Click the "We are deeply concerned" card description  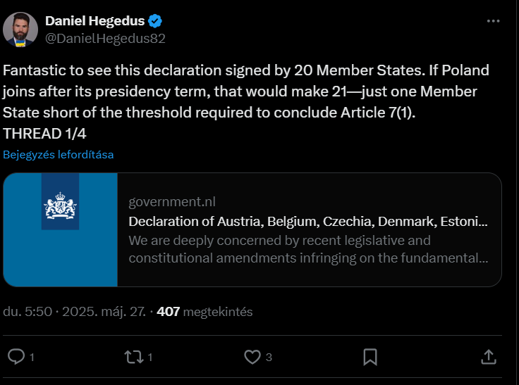(308, 249)
